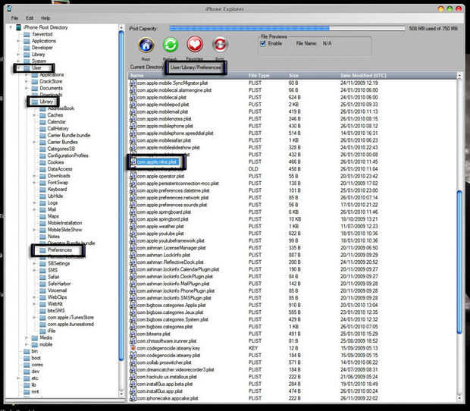Viewport: 470px width, 411px height.
Task: Click the Notes folder icon
Action: [x=42, y=237]
